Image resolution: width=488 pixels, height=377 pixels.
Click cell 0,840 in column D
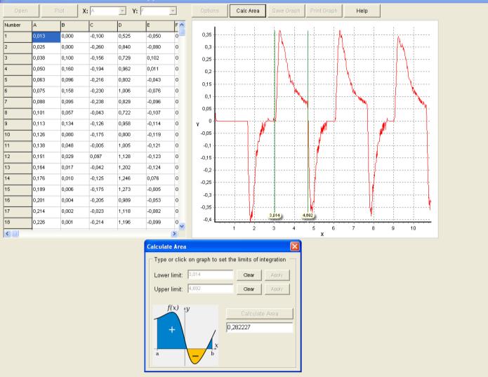132,48
